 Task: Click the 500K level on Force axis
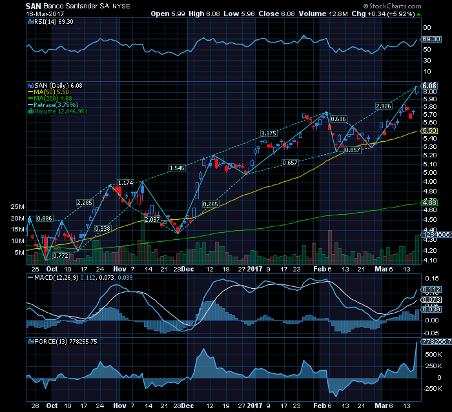[x=433, y=355]
